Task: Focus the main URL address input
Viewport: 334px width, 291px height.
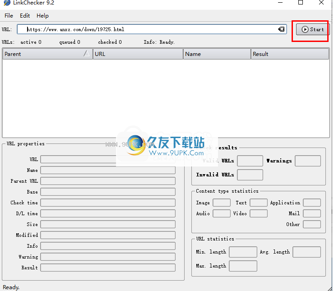Action: tap(152, 29)
